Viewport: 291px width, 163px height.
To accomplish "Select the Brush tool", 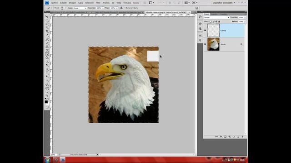I will pyautogui.click(x=47, y=43).
